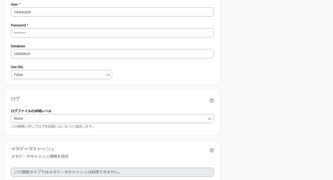
Task: Click the Database label
Action: click(x=18, y=46)
